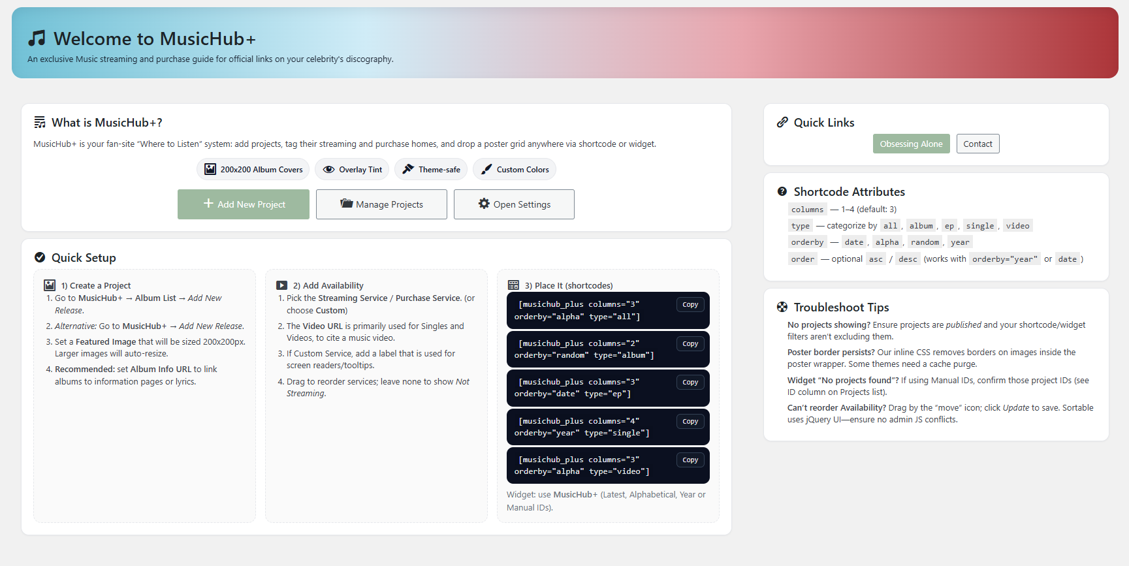Click the Troubleshoot Tips lifebuoy icon
Image resolution: width=1129 pixels, height=566 pixels.
[x=782, y=307]
